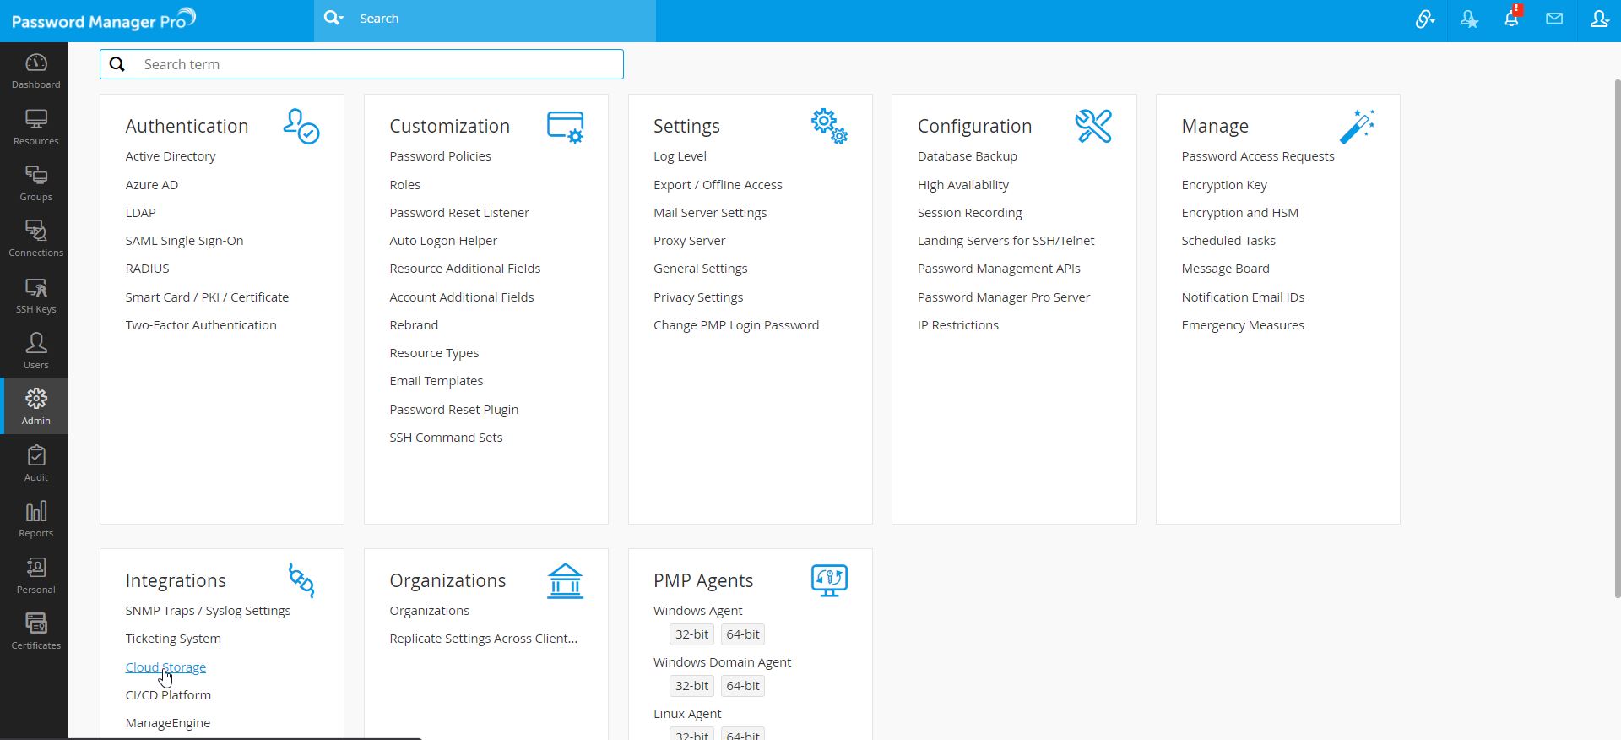The width and height of the screenshot is (1621, 740).
Task: Download Windows Agent 64-bit
Action: 742,634
